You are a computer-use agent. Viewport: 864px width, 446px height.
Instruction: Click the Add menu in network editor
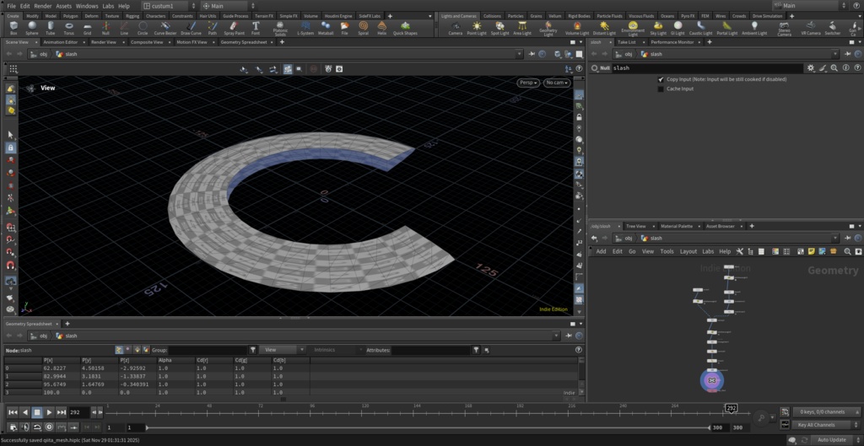coord(601,251)
